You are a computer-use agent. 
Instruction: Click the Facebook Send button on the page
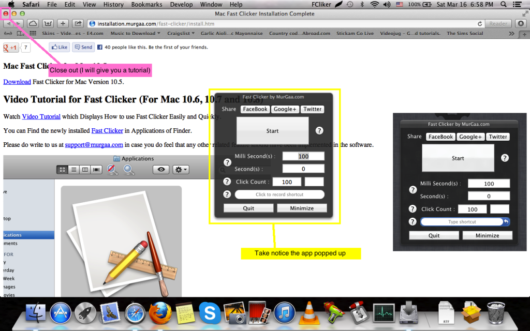click(x=83, y=47)
